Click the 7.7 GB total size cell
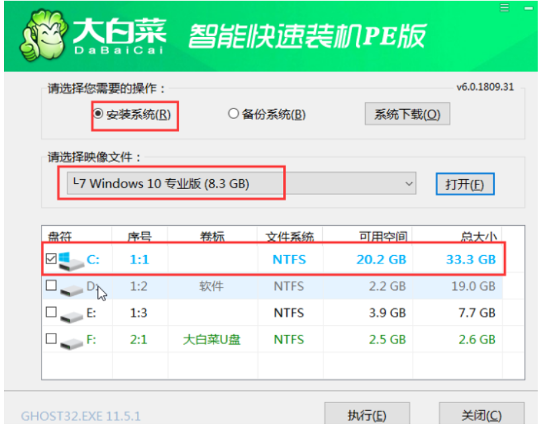Image resolution: width=541 pixels, height=442 pixels. [x=477, y=313]
